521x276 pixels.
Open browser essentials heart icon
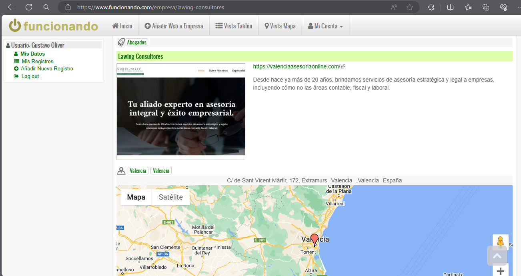point(503,7)
